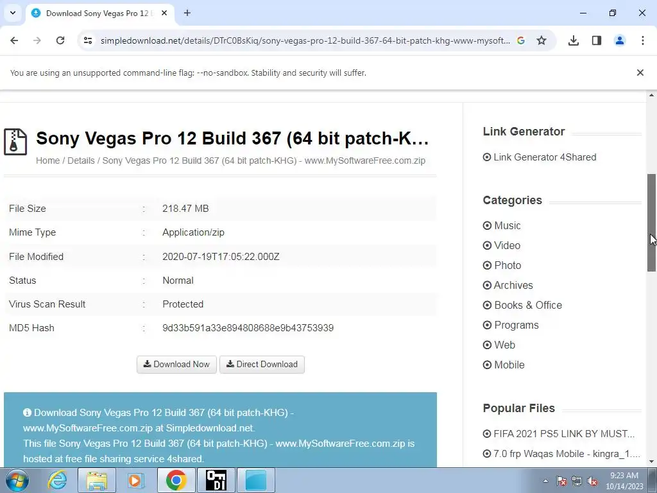
Task: Open site information icon in address bar
Action: tap(88, 40)
